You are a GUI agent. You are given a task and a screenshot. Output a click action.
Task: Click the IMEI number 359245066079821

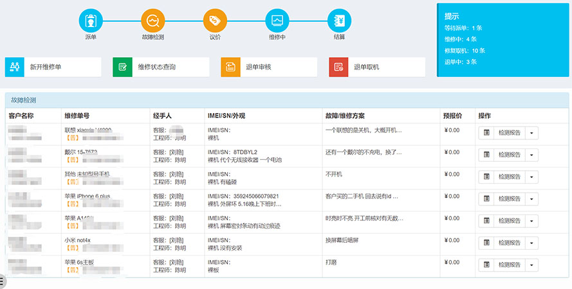[255, 196]
